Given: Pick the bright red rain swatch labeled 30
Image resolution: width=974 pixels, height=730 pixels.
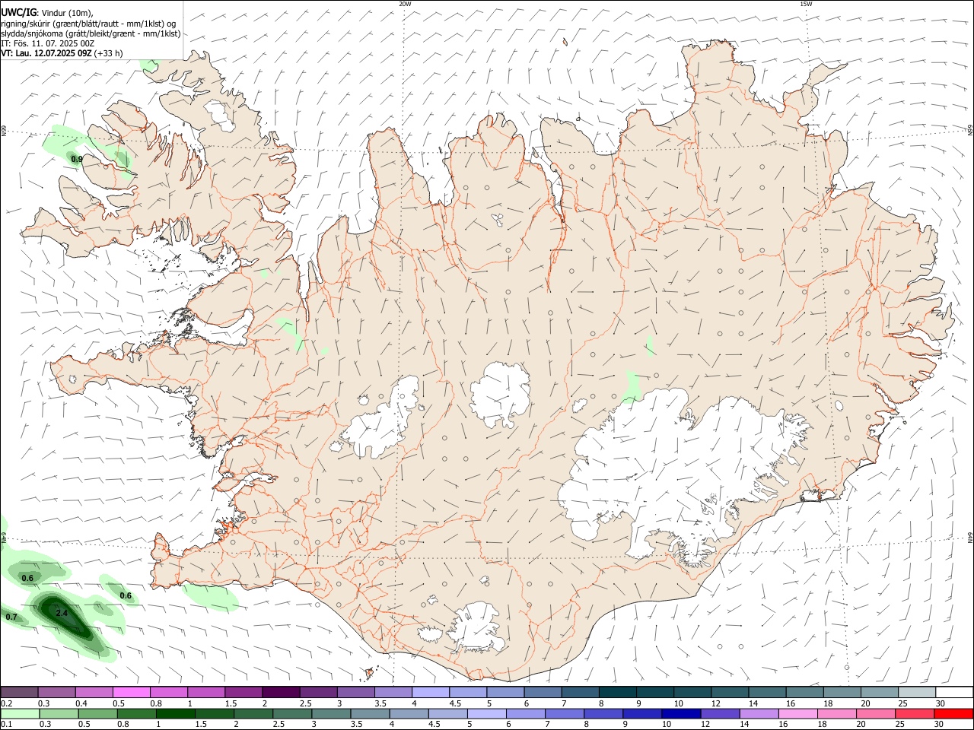Looking at the screenshot, I should pyautogui.click(x=954, y=713).
